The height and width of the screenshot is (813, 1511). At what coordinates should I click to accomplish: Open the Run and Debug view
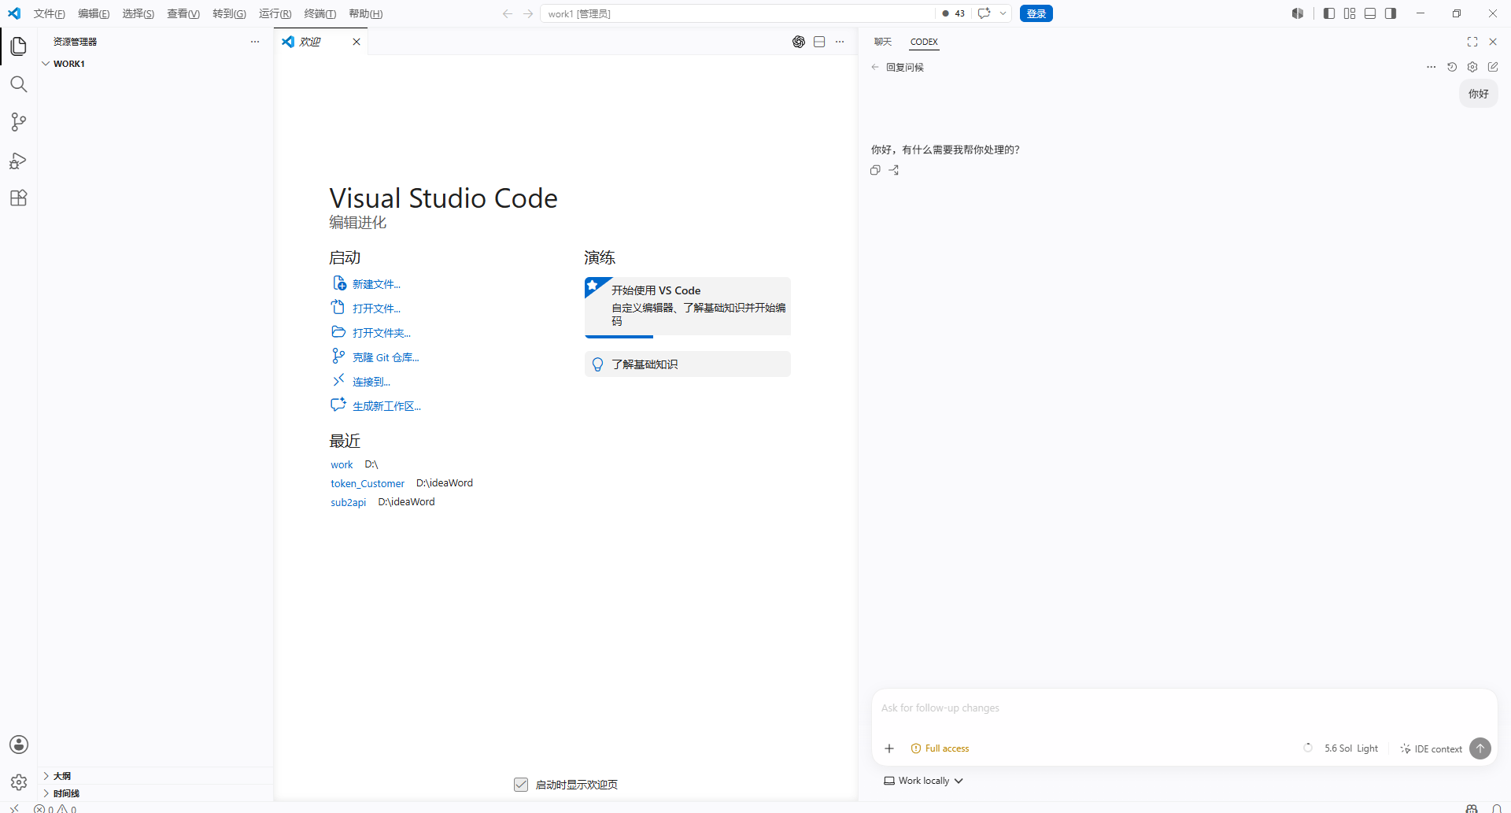pos(19,161)
